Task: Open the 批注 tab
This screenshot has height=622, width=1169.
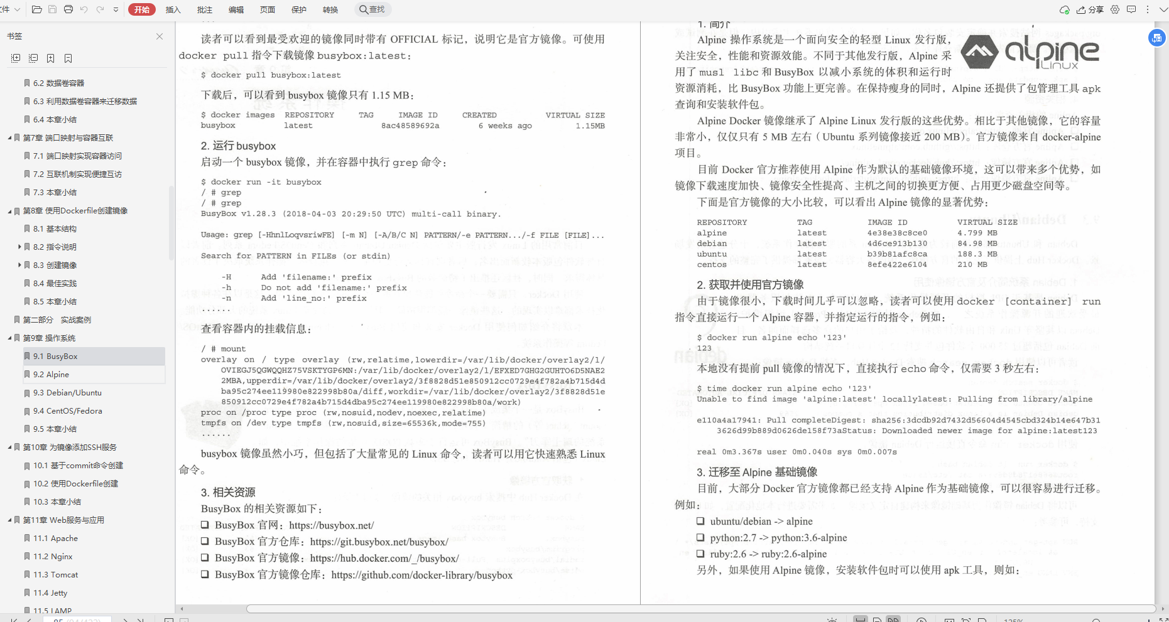Action: 204,9
